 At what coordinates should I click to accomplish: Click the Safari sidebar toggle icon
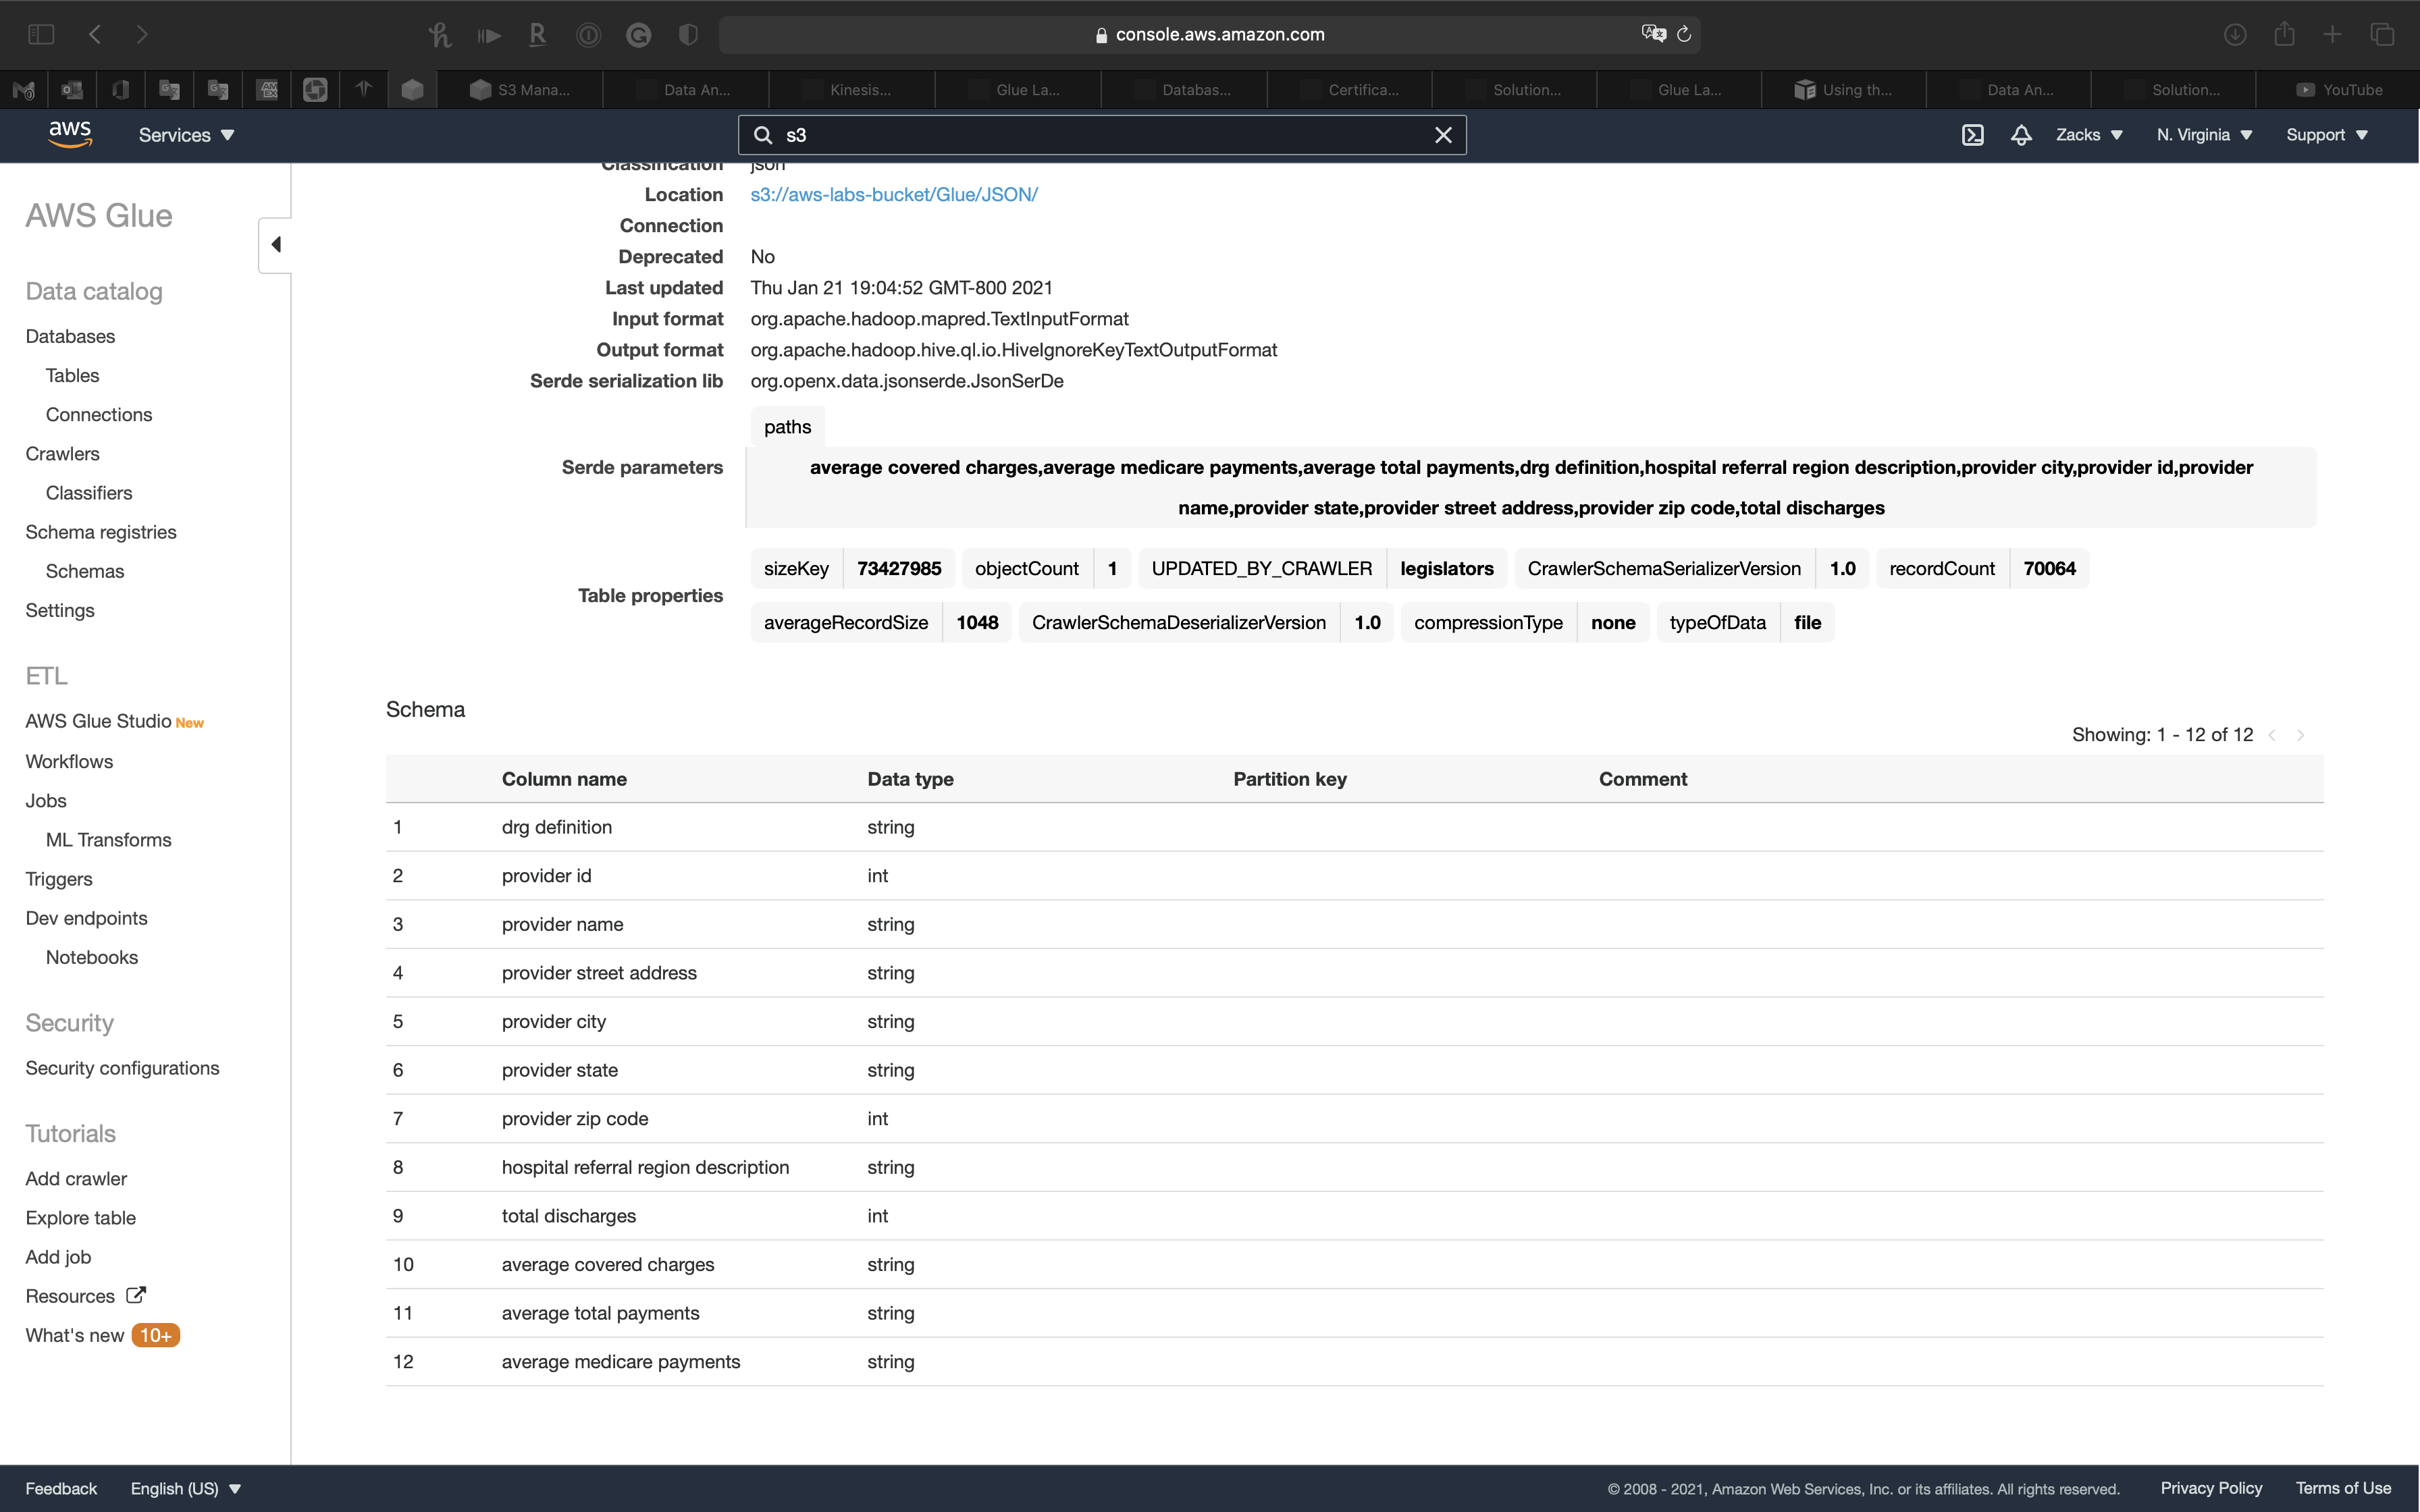[41, 34]
